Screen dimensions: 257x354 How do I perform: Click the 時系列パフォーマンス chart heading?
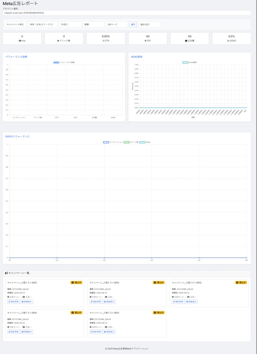click(x=18, y=136)
